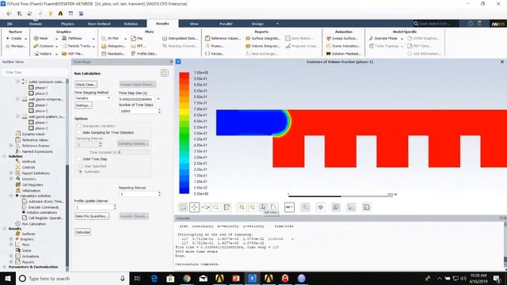Click the Time Step Size field
Viewport: 507px width, 285px height.
coord(138,99)
